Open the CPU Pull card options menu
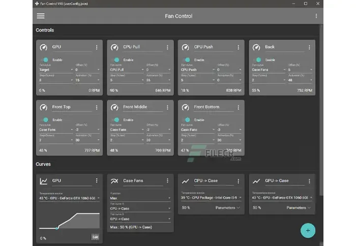The height and width of the screenshot is (246, 356). click(167, 47)
